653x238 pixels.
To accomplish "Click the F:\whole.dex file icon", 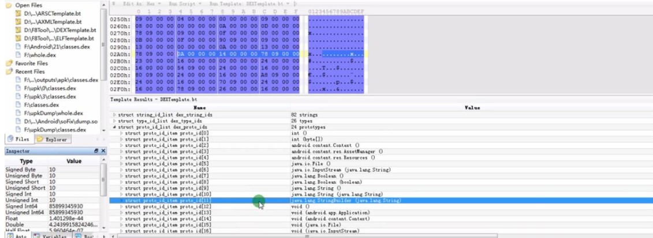I will [18, 55].
